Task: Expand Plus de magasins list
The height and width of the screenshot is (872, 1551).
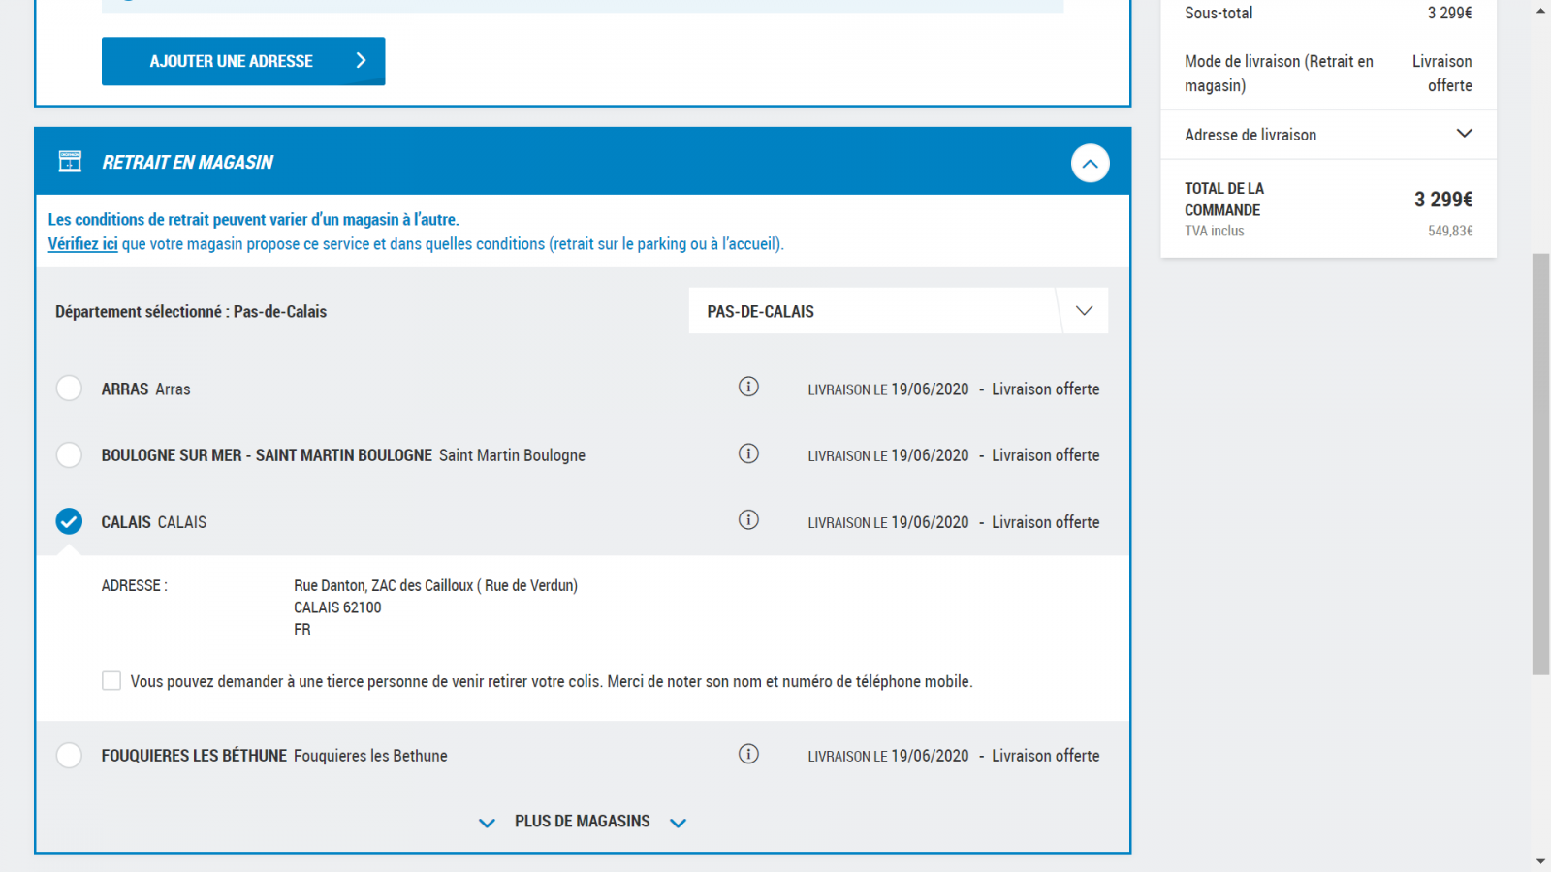Action: [583, 822]
